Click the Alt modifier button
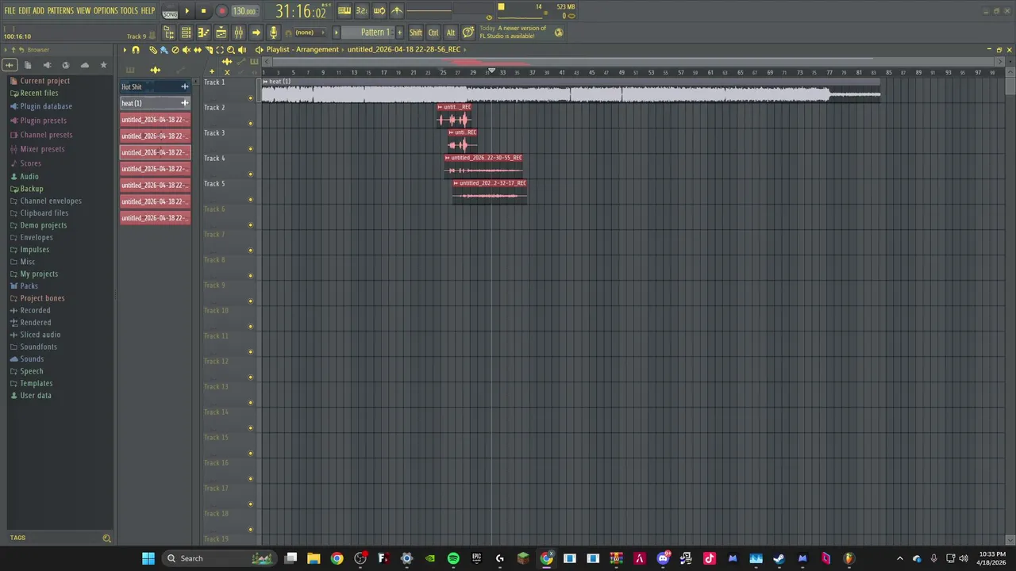The height and width of the screenshot is (571, 1016). tap(451, 33)
